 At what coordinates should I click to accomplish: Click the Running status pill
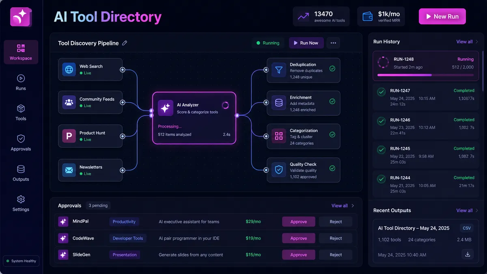[x=268, y=43]
